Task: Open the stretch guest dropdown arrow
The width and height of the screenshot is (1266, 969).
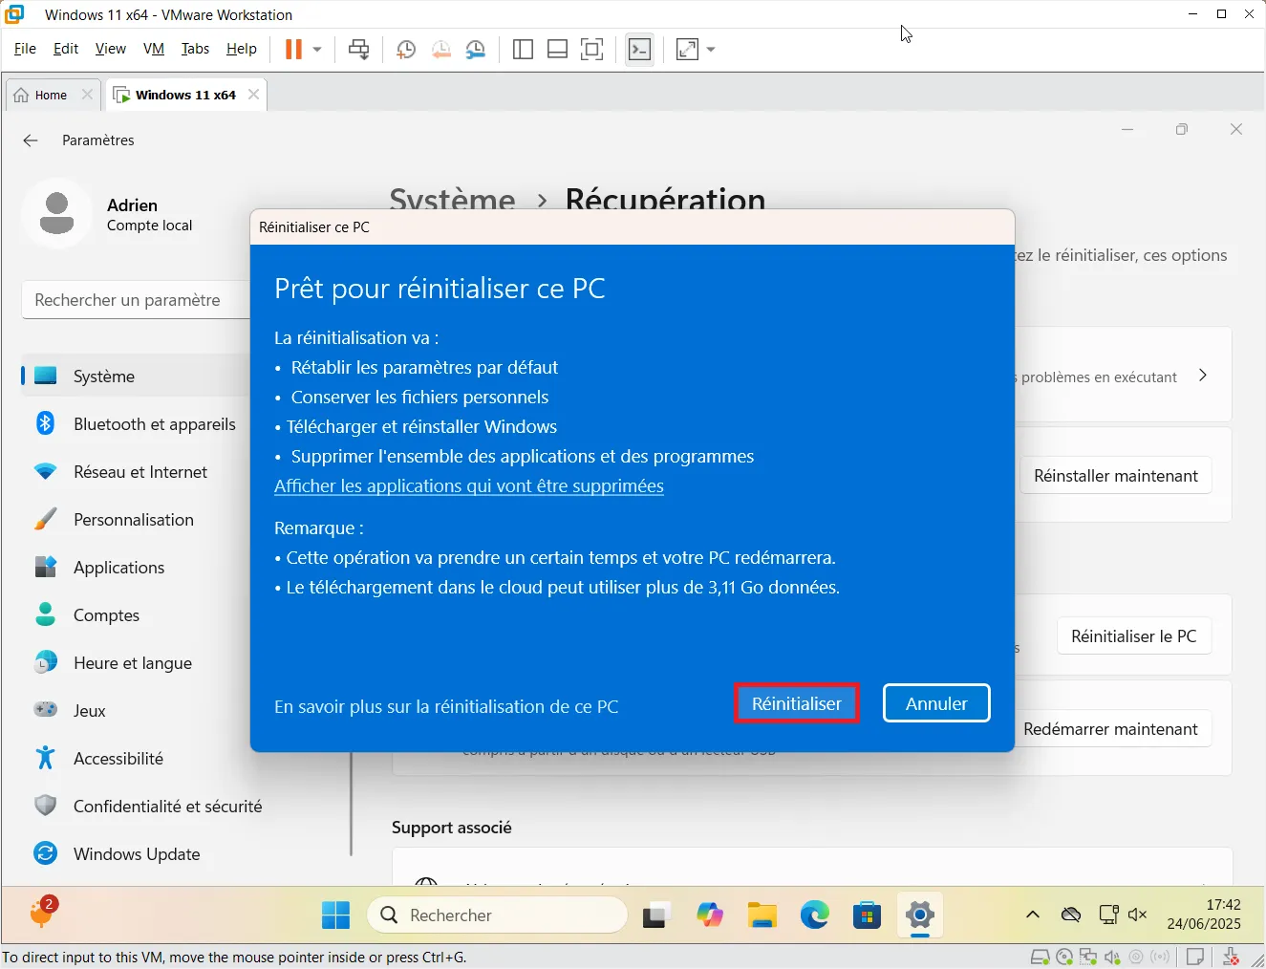Action: coord(711,50)
